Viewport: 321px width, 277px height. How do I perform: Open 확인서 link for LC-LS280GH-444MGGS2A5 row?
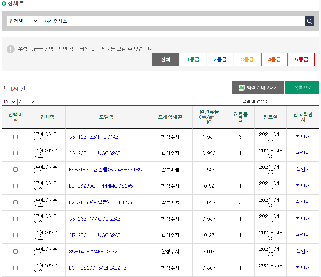(303, 186)
